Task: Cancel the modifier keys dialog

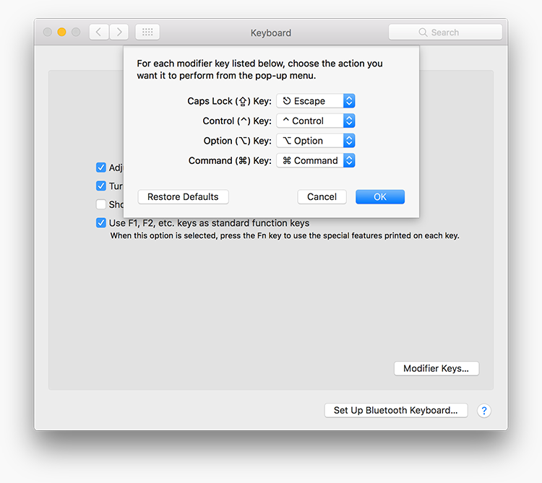Action: click(x=322, y=196)
